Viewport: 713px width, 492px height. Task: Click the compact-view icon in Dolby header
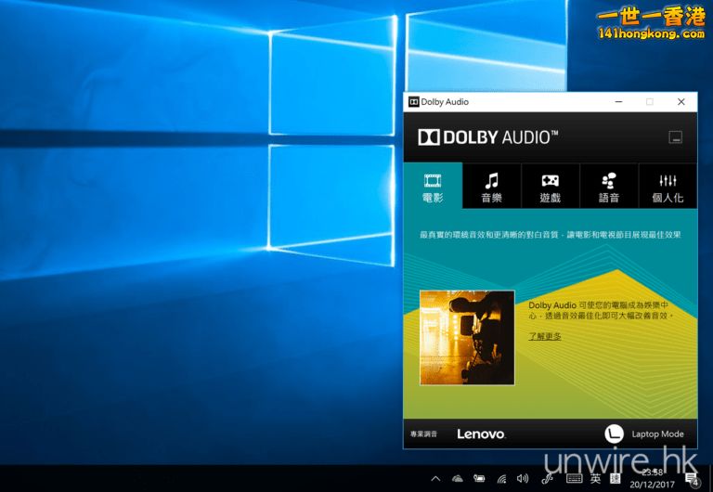tap(675, 136)
